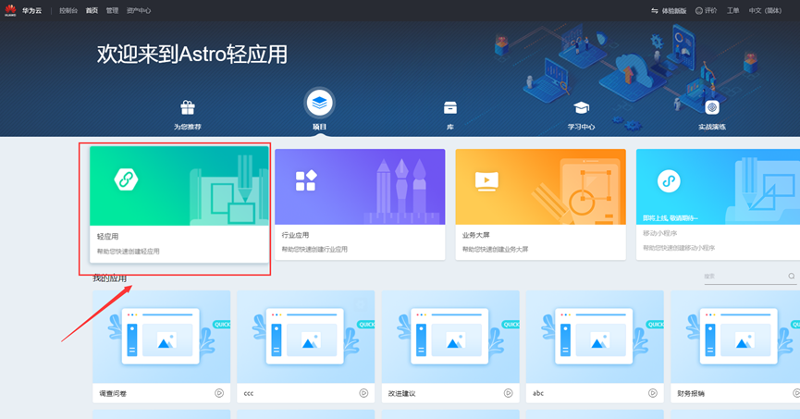Click the four-squares icon on 行业应用 card
Image resolution: width=800 pixels, height=419 pixels.
coord(306,180)
